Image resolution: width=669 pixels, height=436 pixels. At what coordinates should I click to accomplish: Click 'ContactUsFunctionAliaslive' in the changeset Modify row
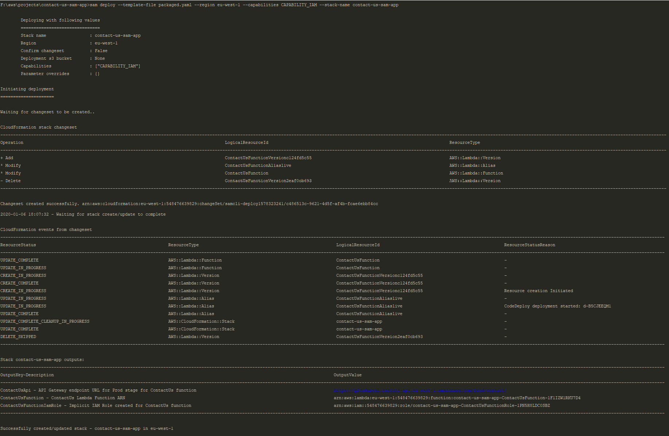coord(258,166)
